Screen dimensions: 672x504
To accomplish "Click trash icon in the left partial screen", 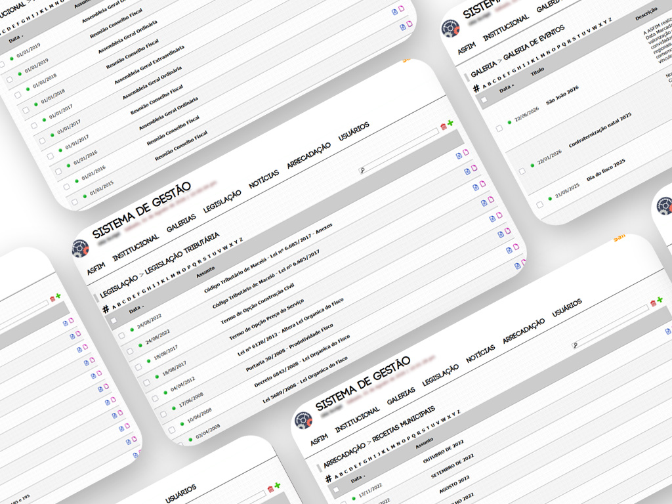I will pos(52,299).
